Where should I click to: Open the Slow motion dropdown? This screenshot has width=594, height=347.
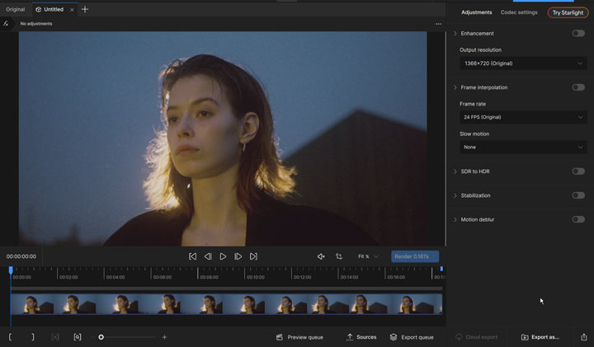pos(523,148)
